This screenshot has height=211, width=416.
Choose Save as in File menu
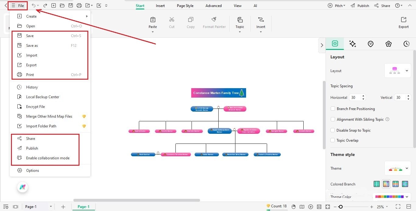click(50, 46)
